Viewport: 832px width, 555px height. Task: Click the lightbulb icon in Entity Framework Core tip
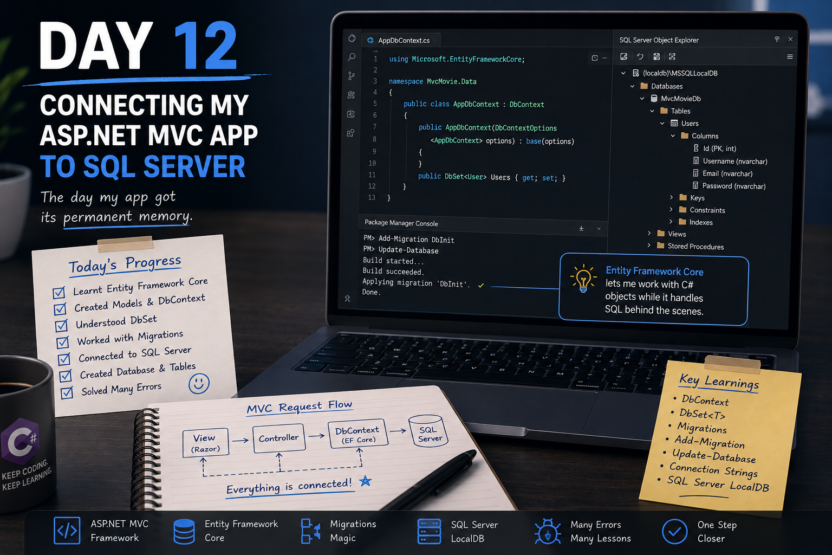pyautogui.click(x=583, y=279)
